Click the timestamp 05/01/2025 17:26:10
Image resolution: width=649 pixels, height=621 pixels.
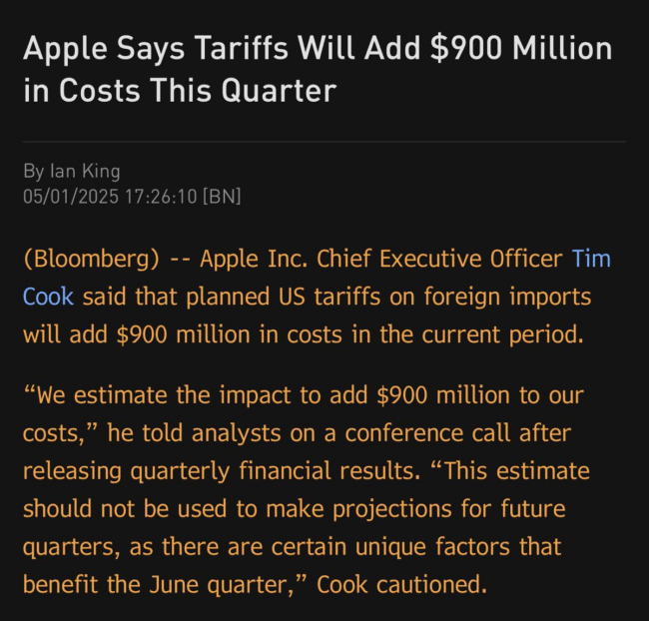click(x=110, y=197)
